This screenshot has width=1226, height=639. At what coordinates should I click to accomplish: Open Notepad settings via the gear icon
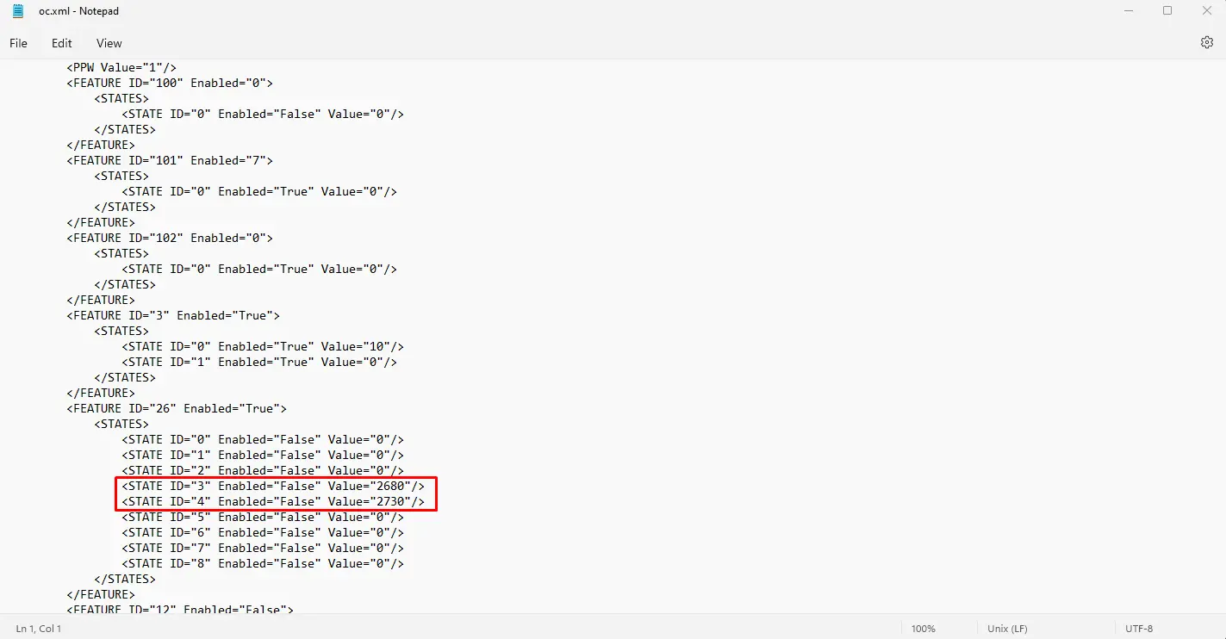click(1206, 42)
